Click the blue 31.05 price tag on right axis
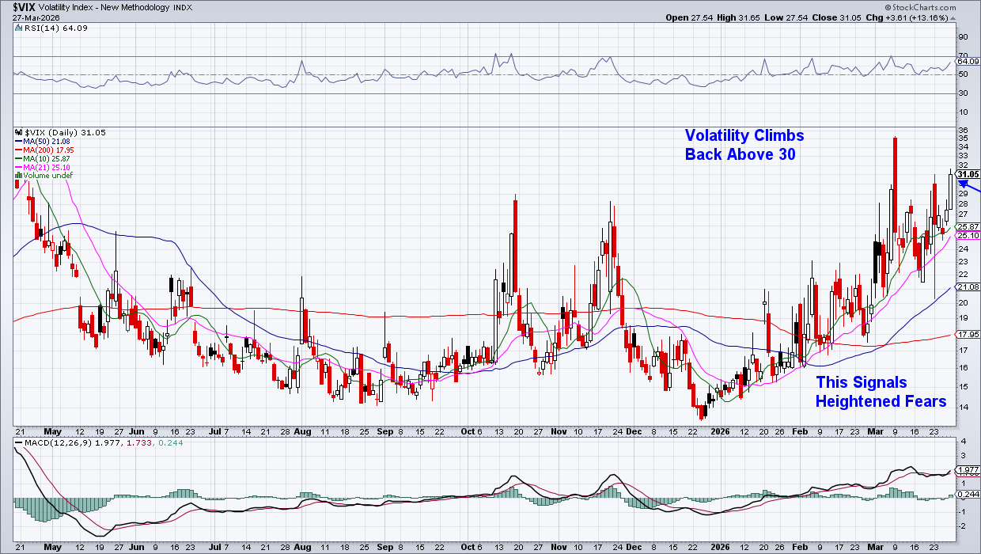The image size is (981, 554). [x=967, y=174]
